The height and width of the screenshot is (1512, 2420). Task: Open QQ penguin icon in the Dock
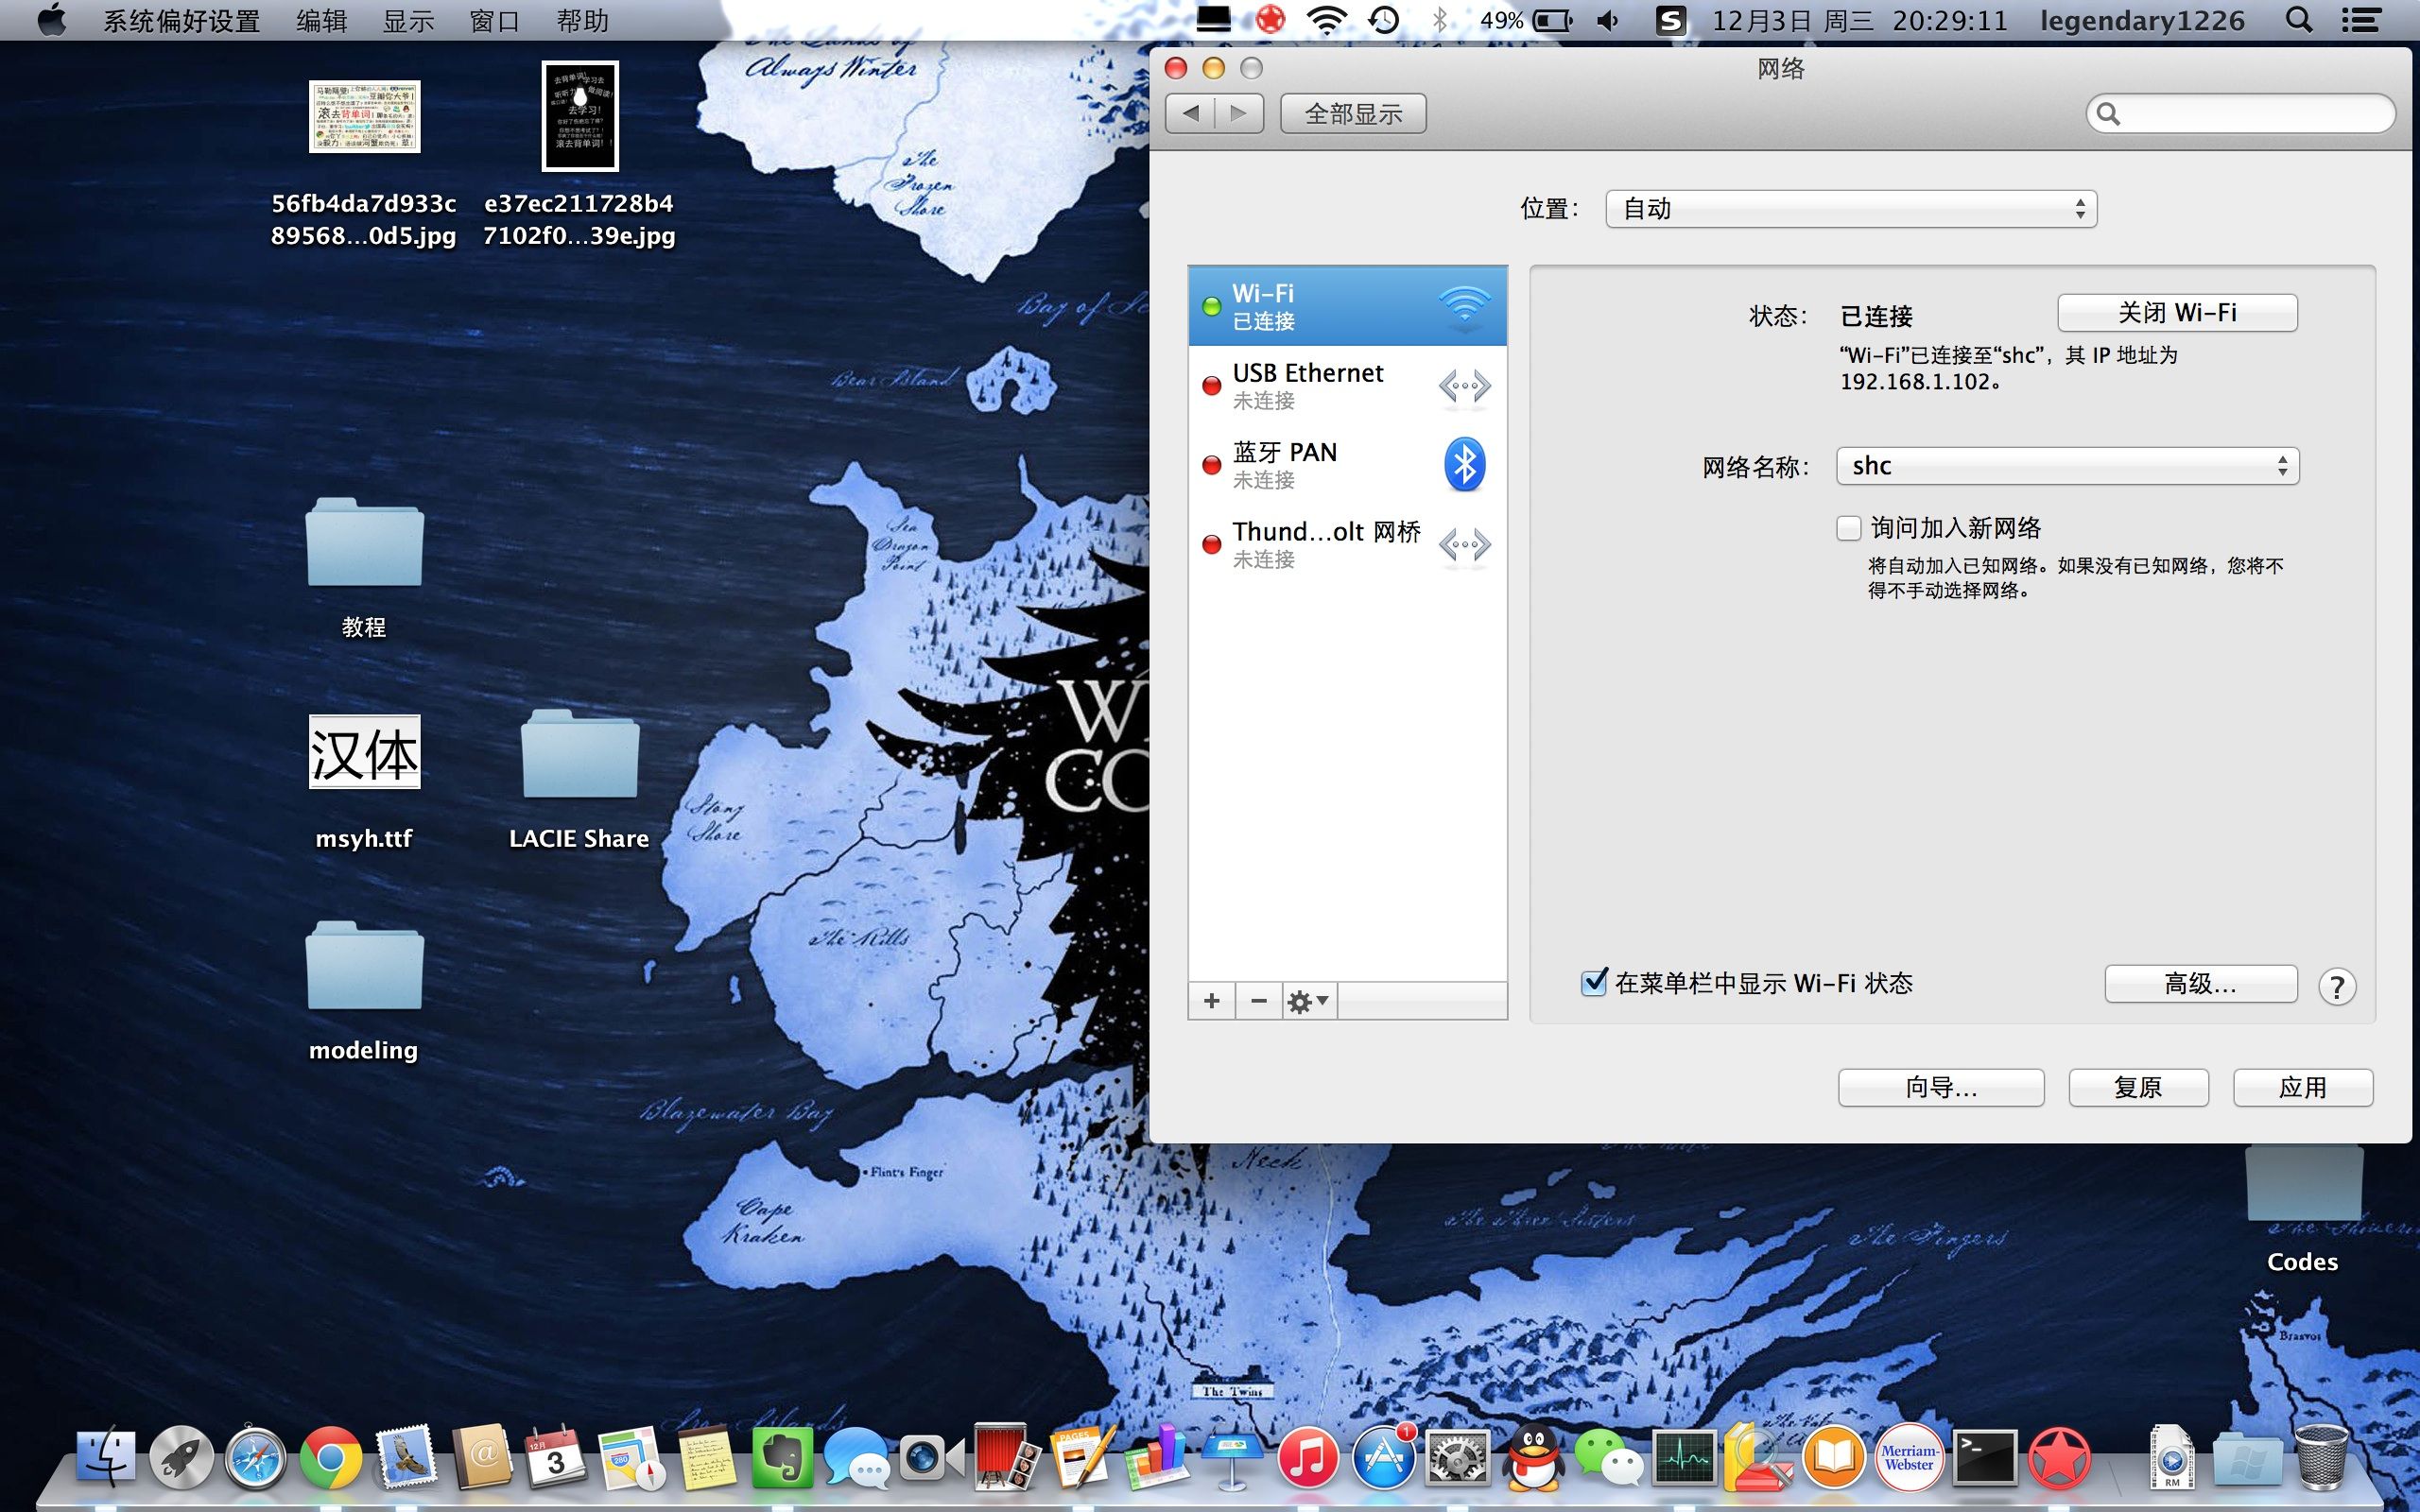coord(1533,1458)
